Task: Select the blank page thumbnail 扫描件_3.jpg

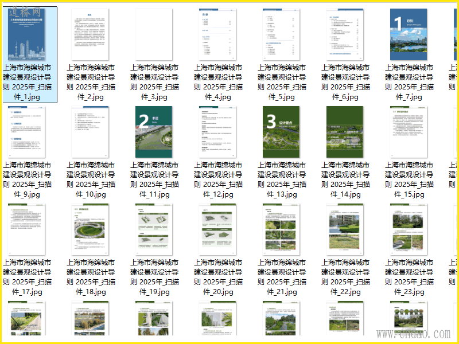Action: tap(154, 34)
